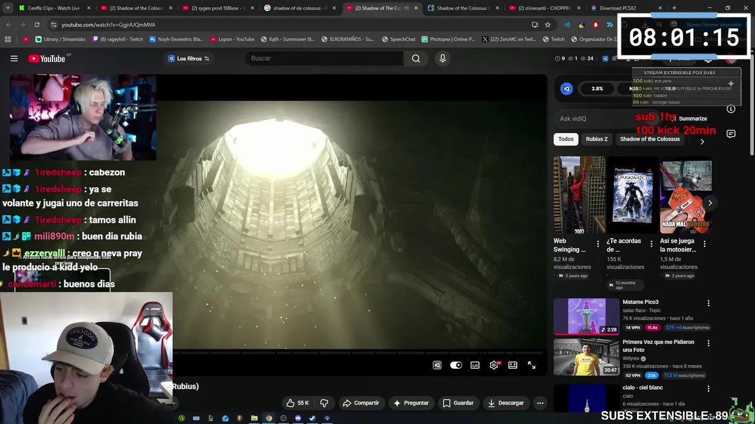Open a new Chrome tab

(x=674, y=8)
